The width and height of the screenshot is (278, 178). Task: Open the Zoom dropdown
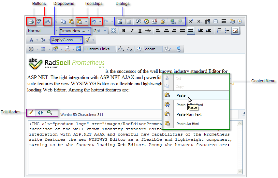point(153,49)
